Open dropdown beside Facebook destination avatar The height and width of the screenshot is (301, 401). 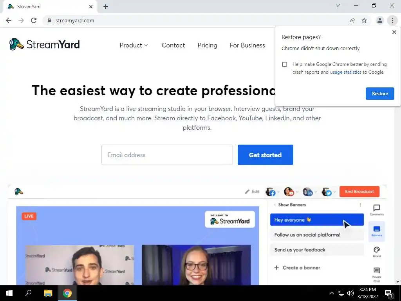[278, 192]
